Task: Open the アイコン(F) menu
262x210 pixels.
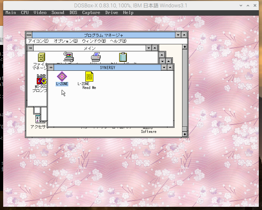Action: pyautogui.click(x=38, y=41)
